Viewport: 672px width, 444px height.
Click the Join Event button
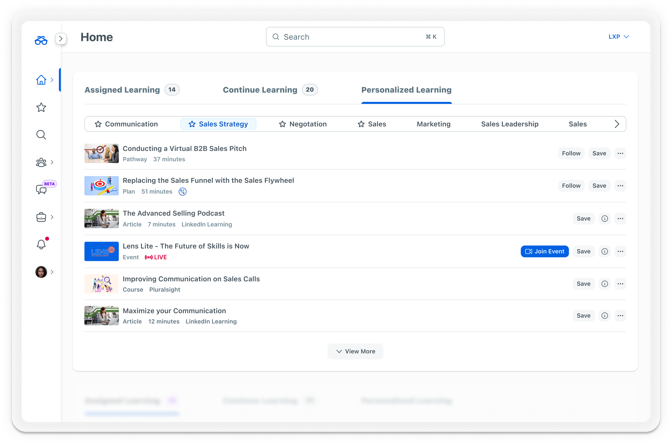click(544, 252)
